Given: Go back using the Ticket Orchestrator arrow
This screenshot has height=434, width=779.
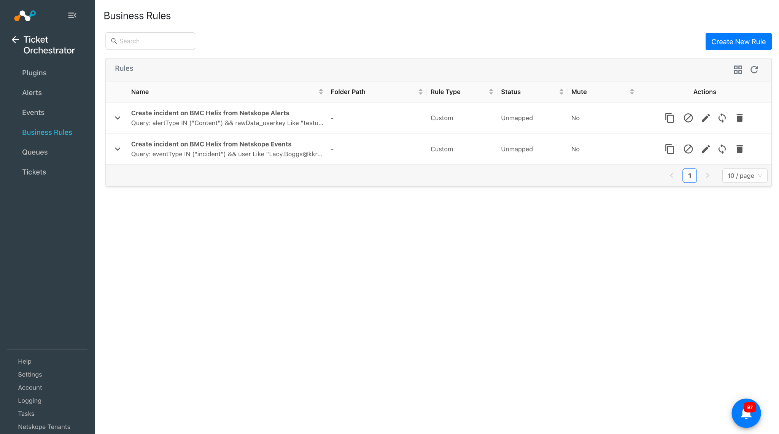Looking at the screenshot, I should pos(15,40).
